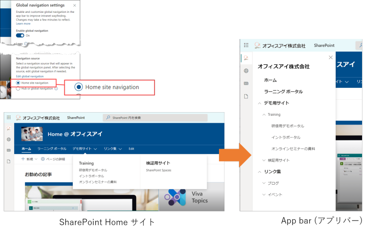Open My news icon in right app bar
Image resolution: width=368 pixels, height=233 pixels.
246,84
